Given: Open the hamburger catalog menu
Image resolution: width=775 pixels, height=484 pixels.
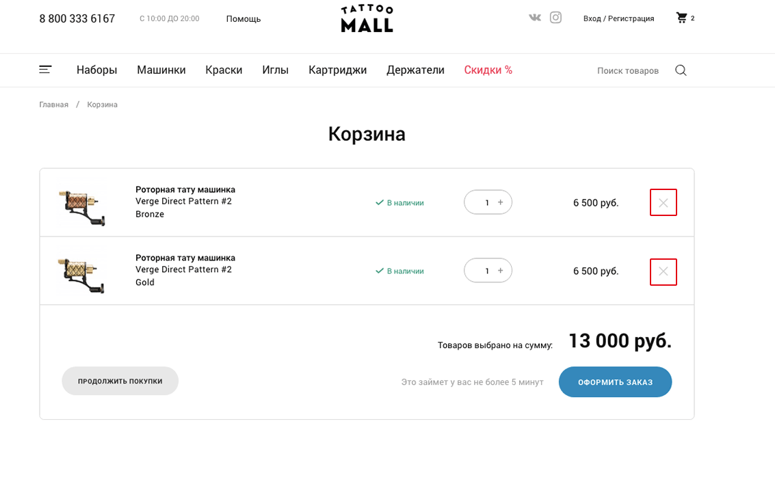Looking at the screenshot, I should coord(45,70).
